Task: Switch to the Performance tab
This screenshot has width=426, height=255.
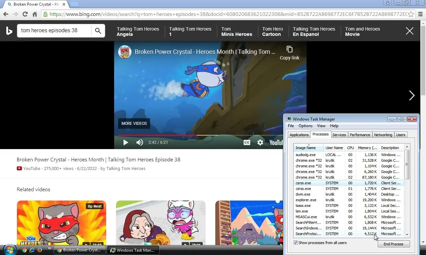Action: pyautogui.click(x=360, y=135)
